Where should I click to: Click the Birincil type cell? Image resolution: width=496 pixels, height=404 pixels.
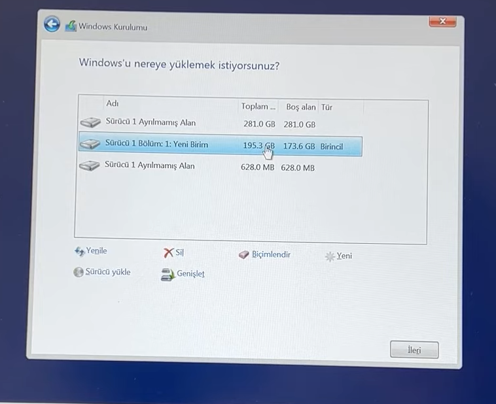332,146
